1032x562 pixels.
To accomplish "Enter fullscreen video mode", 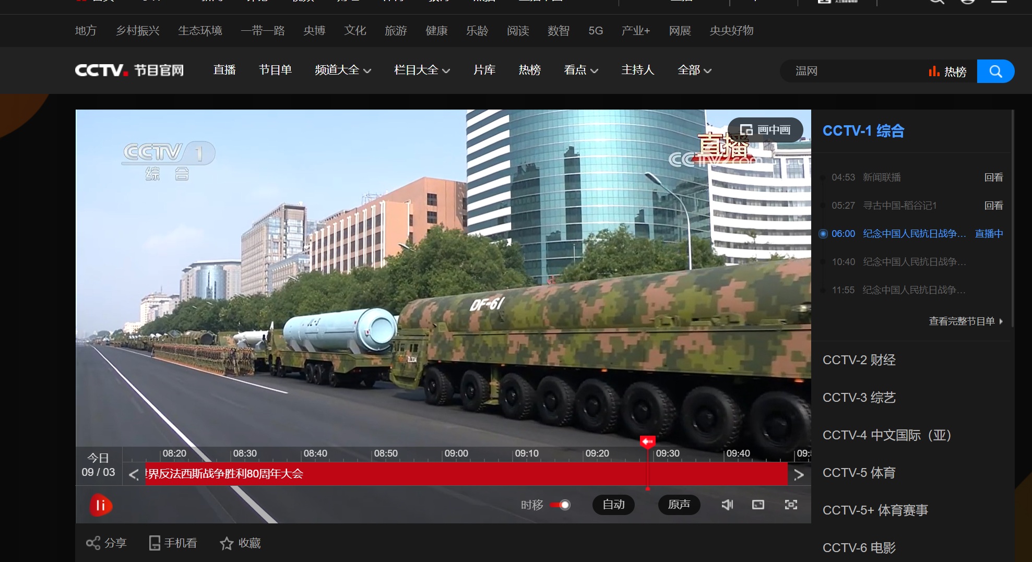I will 791,505.
